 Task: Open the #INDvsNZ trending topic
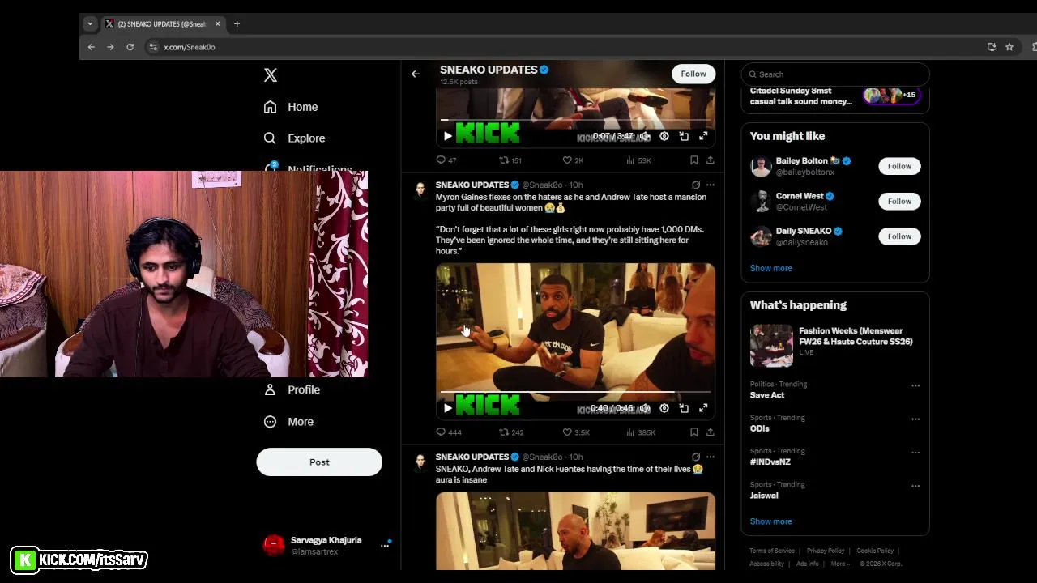point(770,462)
